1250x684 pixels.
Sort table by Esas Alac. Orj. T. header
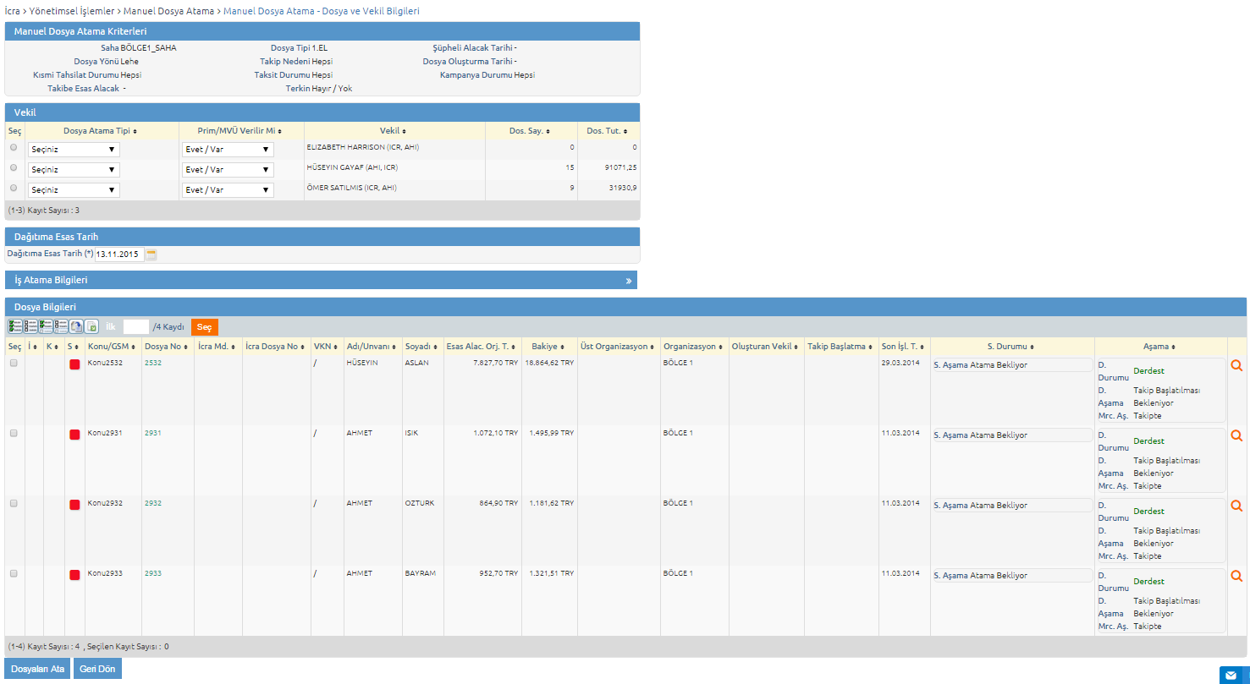tap(482, 347)
